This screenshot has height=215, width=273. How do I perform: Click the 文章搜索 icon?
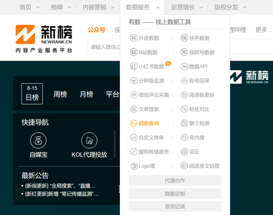[x=134, y=109]
